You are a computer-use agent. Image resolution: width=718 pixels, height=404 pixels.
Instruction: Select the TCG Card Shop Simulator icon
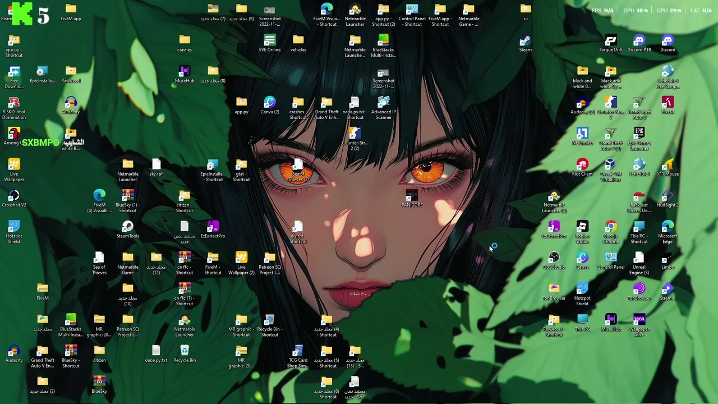[x=298, y=356]
